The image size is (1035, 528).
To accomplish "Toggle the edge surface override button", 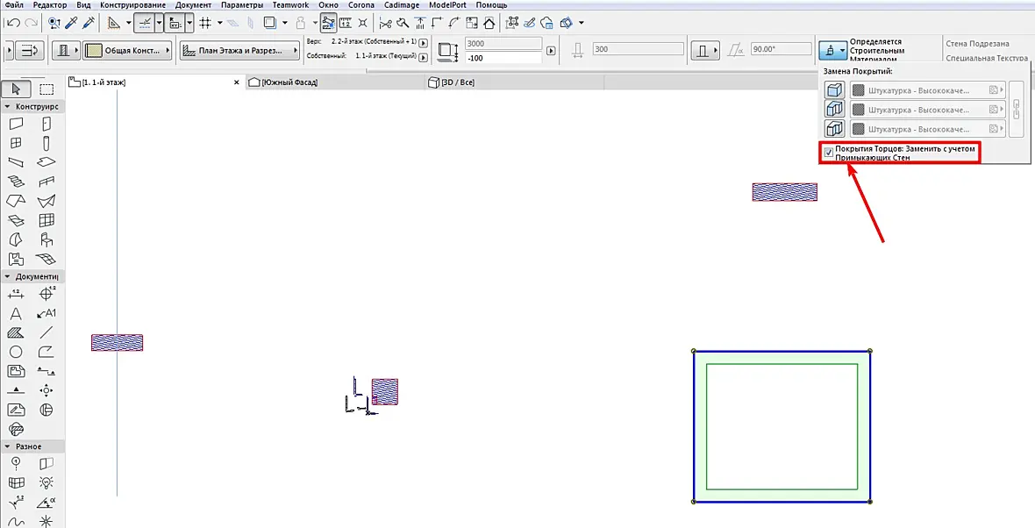I will 835,110.
